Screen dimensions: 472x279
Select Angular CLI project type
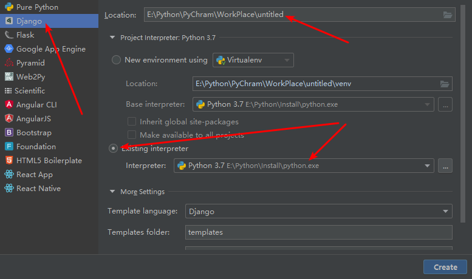click(36, 104)
